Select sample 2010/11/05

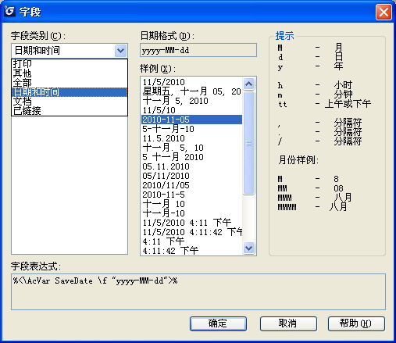tap(192, 185)
